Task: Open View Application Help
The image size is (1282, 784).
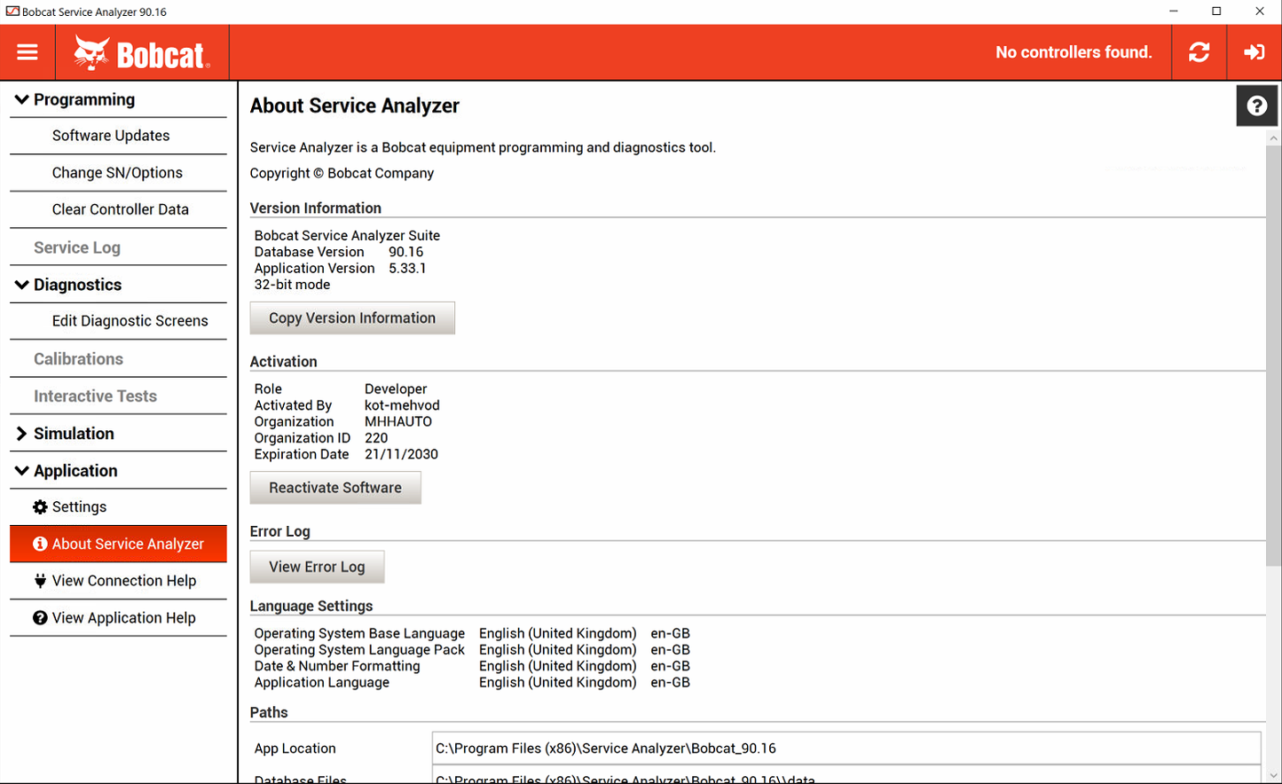Action: click(118, 618)
